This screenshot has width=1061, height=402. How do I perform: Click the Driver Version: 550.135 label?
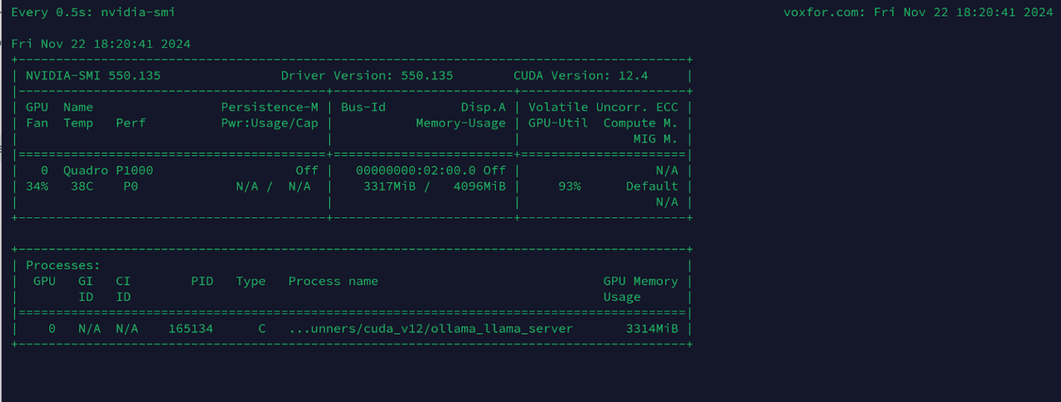[367, 75]
